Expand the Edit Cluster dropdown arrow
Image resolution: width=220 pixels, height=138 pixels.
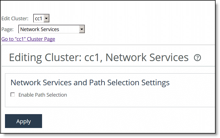pyautogui.click(x=46, y=18)
